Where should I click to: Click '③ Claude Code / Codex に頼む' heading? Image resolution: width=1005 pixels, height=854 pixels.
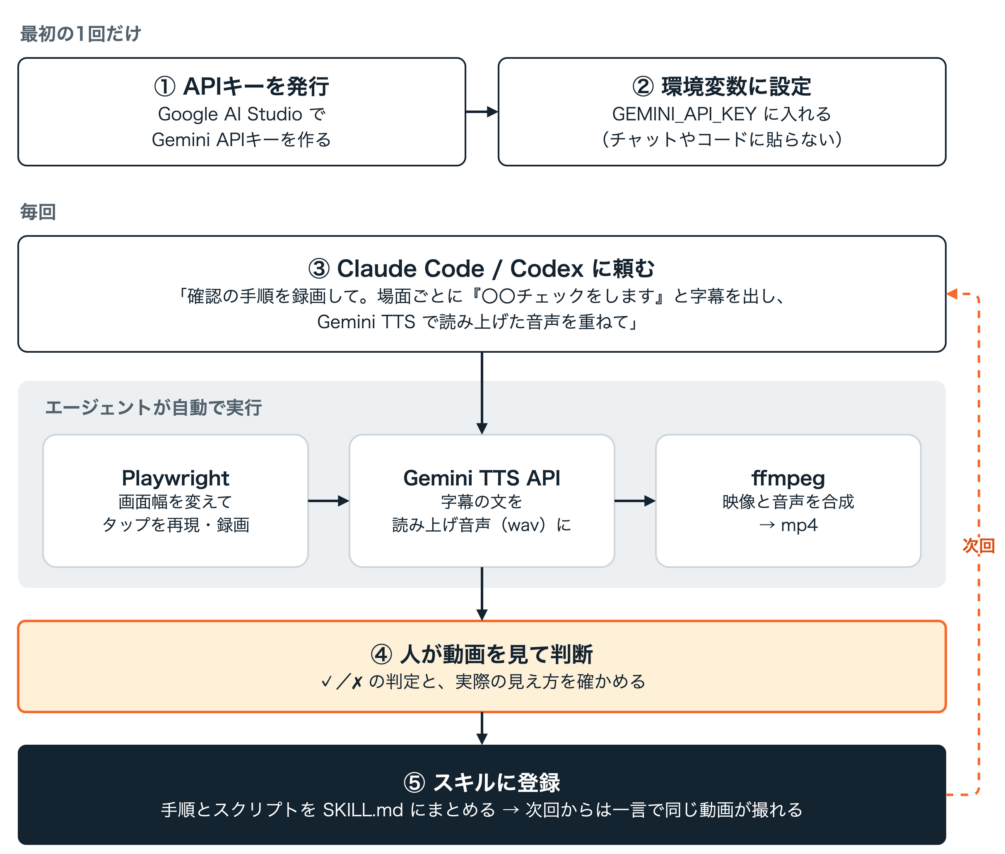tap(482, 269)
